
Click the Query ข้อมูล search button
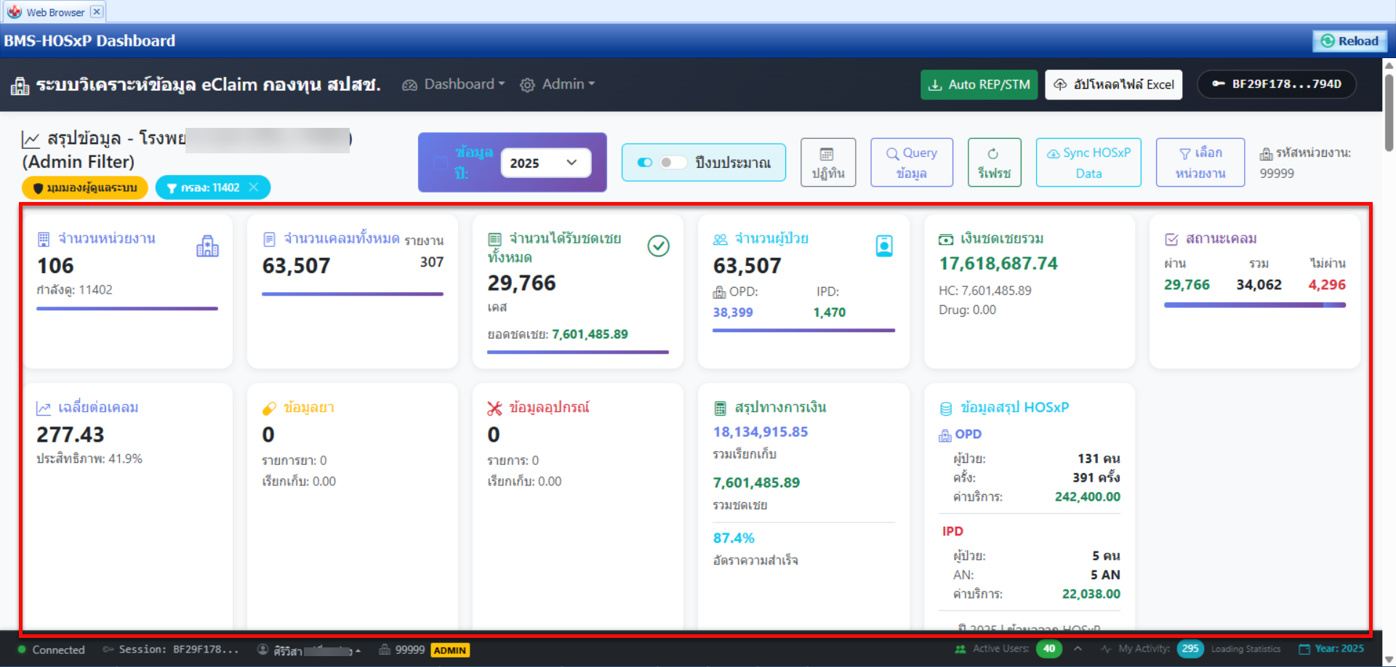(x=911, y=163)
